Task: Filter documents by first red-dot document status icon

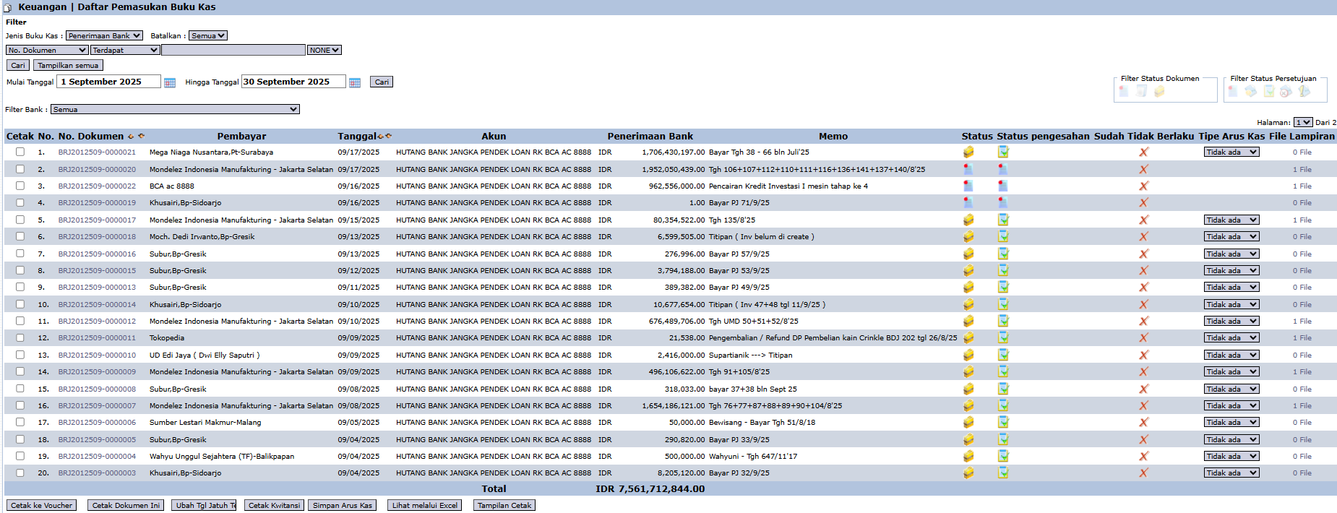Action: pos(1124,91)
